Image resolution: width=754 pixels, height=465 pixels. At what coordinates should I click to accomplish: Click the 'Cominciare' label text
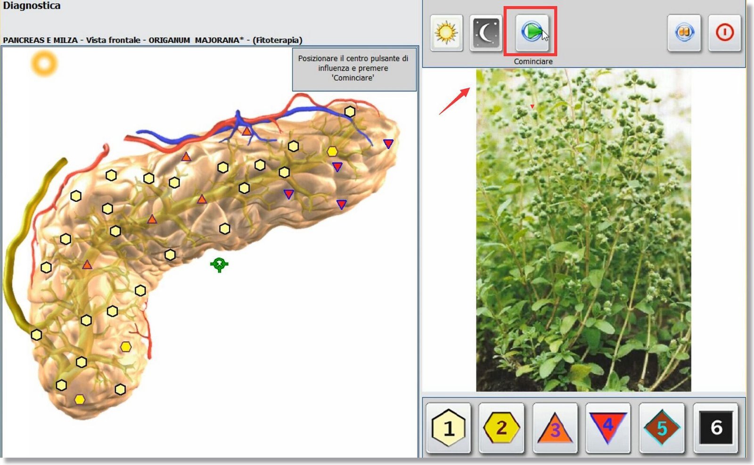pos(533,61)
